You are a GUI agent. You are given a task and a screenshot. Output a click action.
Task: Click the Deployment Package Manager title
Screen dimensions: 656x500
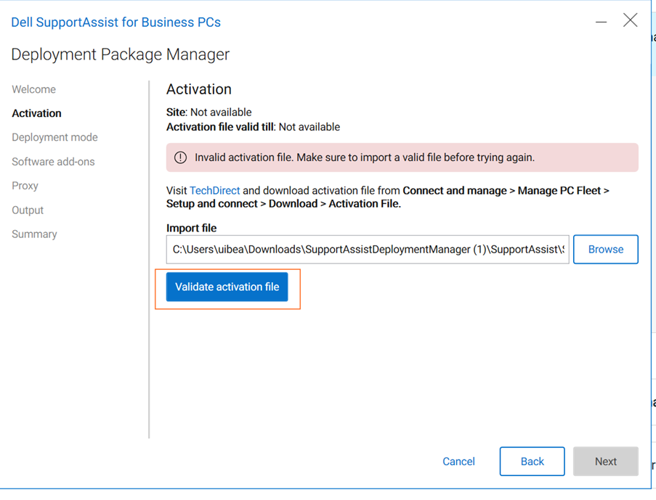(x=120, y=54)
